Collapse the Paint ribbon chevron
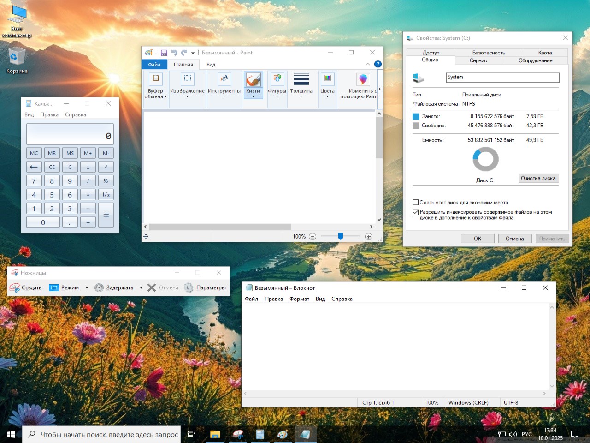The height and width of the screenshot is (443, 590). point(367,64)
